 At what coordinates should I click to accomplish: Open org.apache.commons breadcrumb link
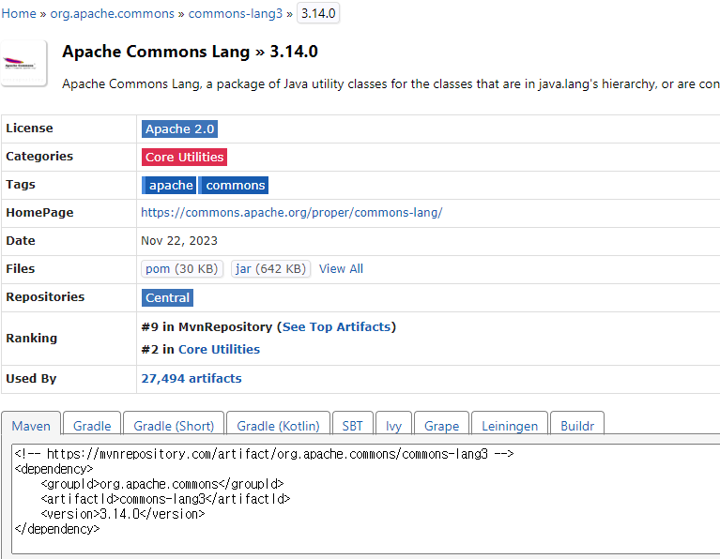click(112, 14)
